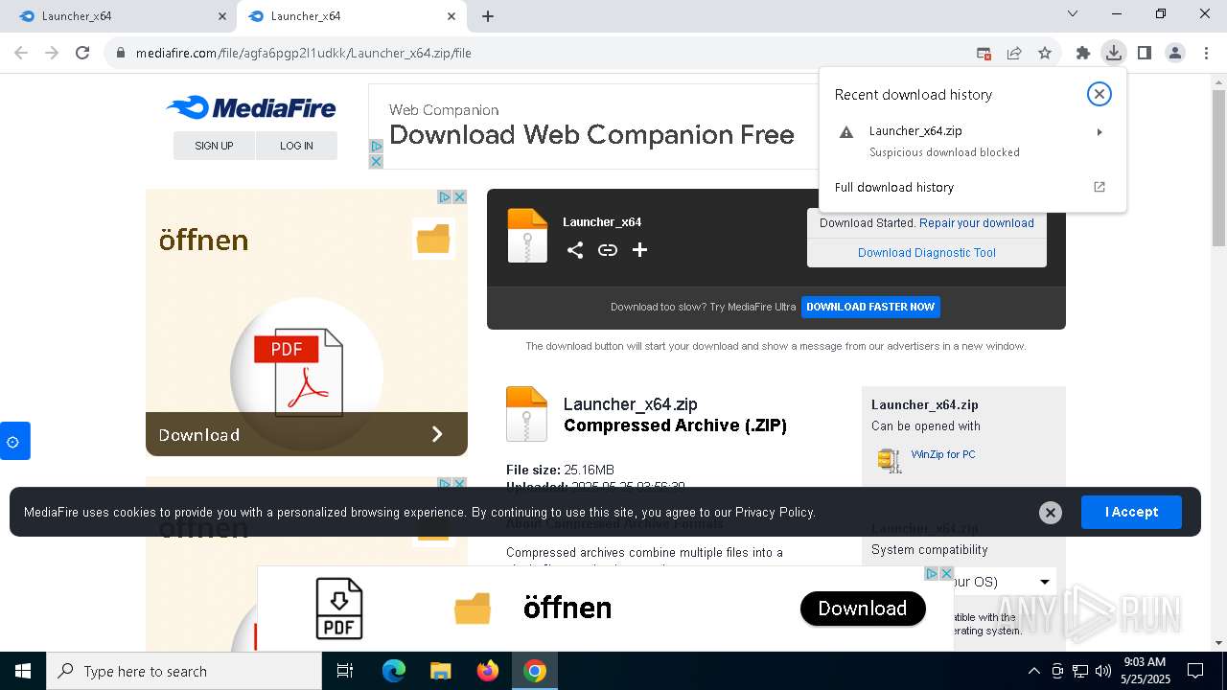1227x690 pixels.
Task: Show hidden tray icons chevron
Action: point(1033,671)
